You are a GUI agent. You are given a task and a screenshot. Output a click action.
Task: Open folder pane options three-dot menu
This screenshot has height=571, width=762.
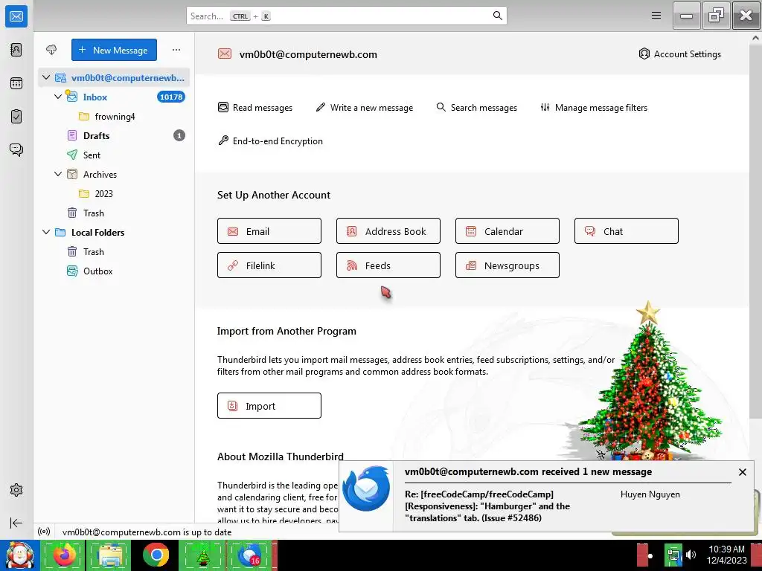tap(176, 50)
